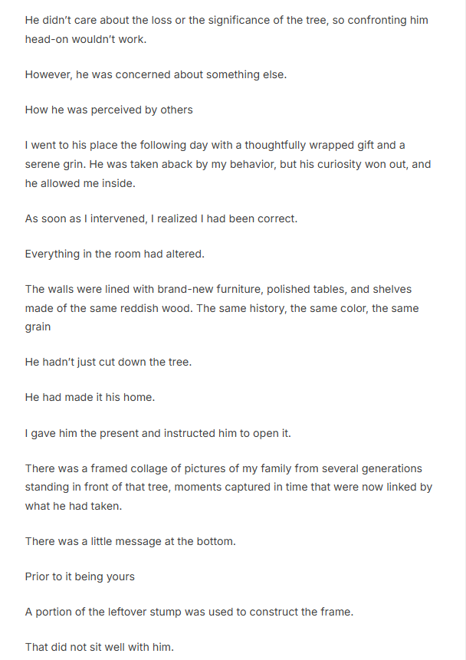Click the line "That did not sit well with him"

pyautogui.click(x=100, y=647)
